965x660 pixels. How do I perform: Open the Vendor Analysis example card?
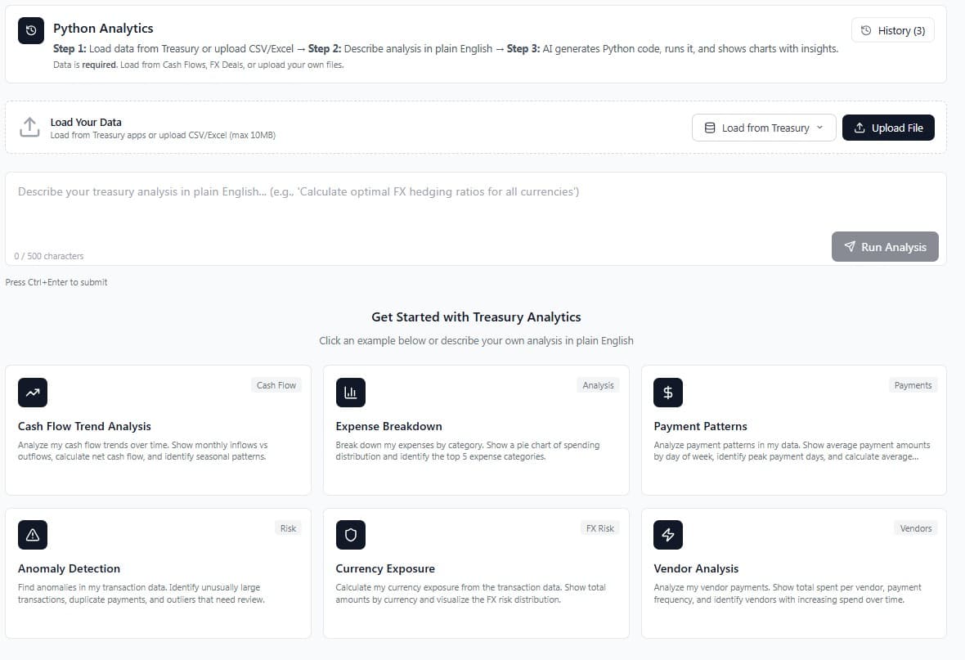pyautogui.click(x=793, y=572)
